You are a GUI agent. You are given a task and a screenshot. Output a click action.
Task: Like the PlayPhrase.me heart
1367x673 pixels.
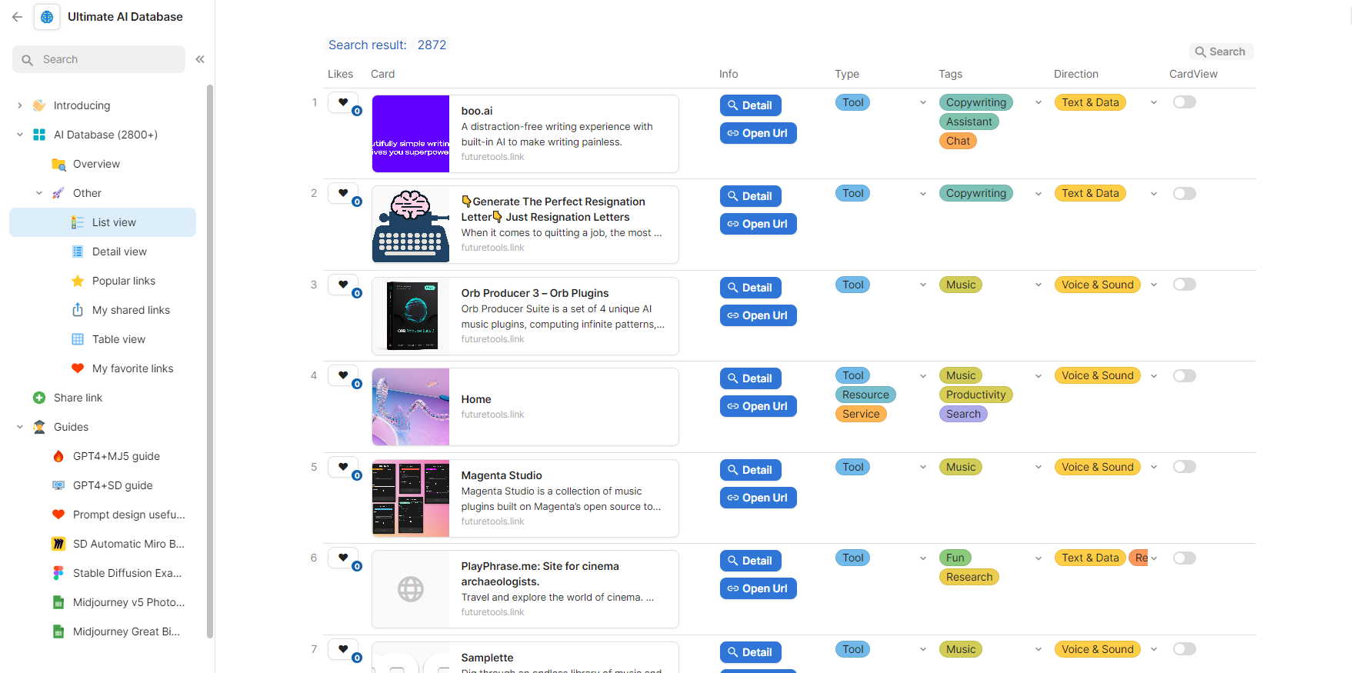pyautogui.click(x=343, y=558)
